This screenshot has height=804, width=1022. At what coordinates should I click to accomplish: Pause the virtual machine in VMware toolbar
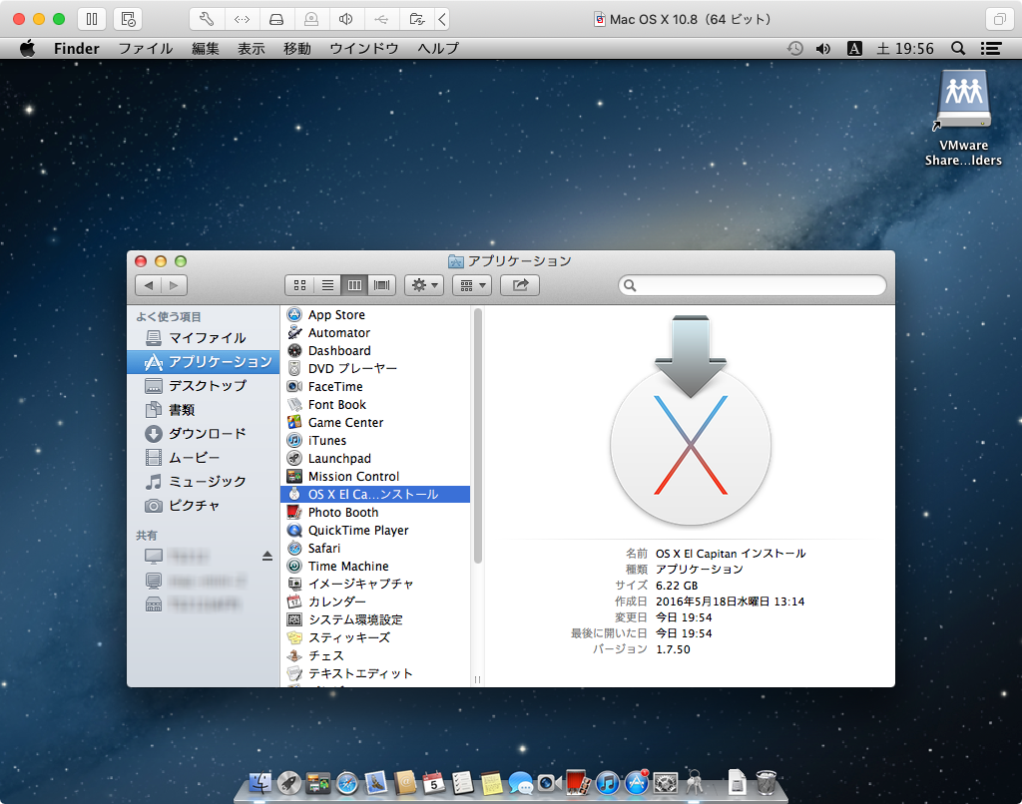(92, 19)
